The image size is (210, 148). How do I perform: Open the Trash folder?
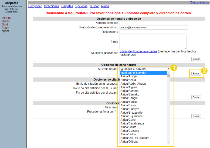5,28
